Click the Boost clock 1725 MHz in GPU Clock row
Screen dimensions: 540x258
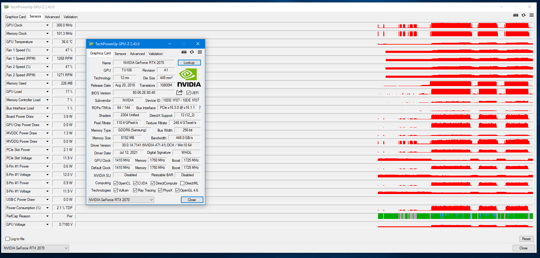pos(191,160)
